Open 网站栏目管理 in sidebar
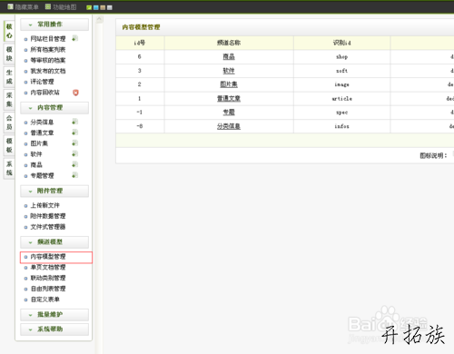Image resolution: width=454 pixels, height=354 pixels. [48, 39]
